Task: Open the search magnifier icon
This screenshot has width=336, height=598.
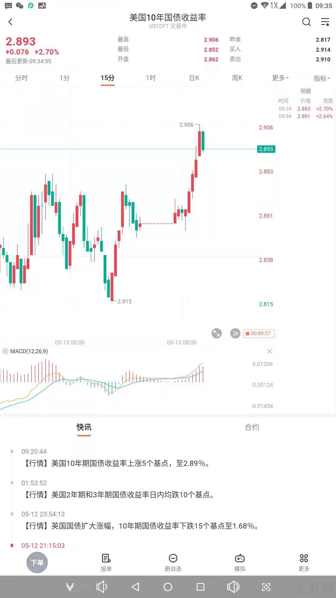Action: click(x=306, y=22)
